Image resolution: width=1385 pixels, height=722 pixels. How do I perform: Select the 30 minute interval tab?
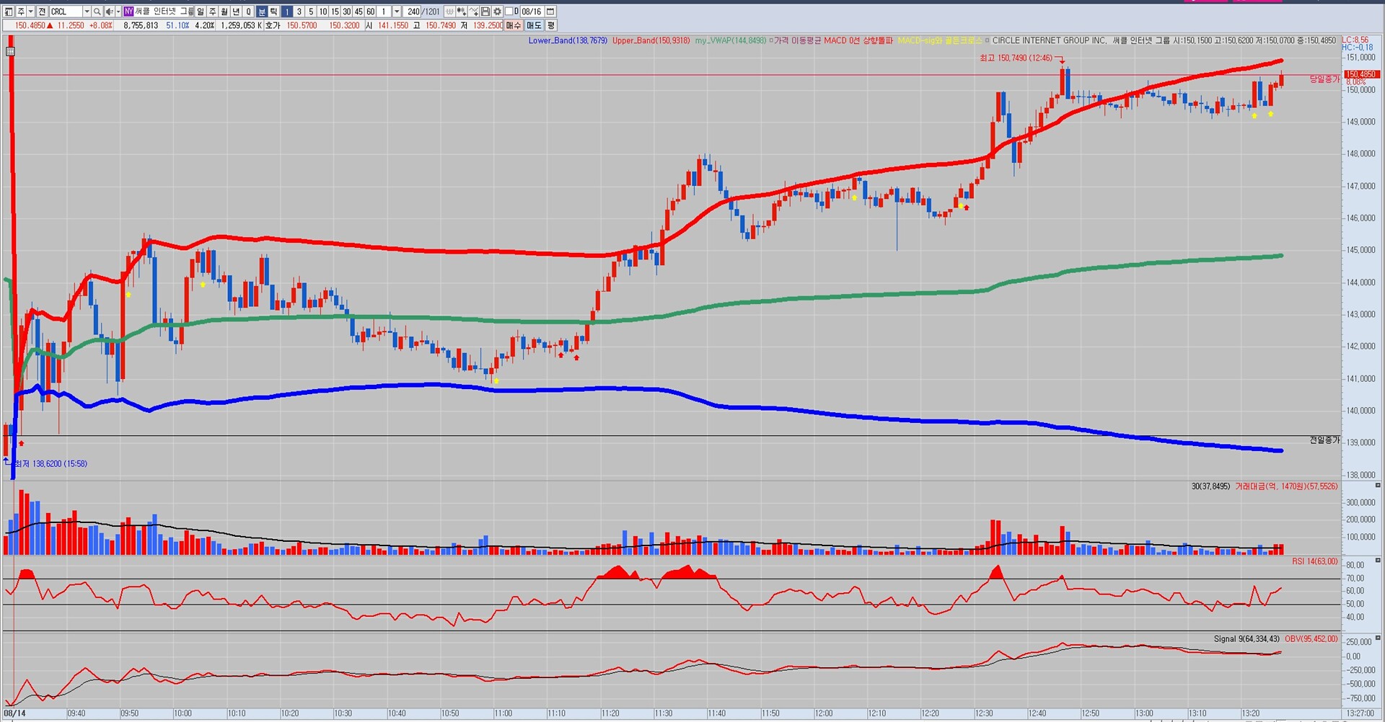(347, 12)
